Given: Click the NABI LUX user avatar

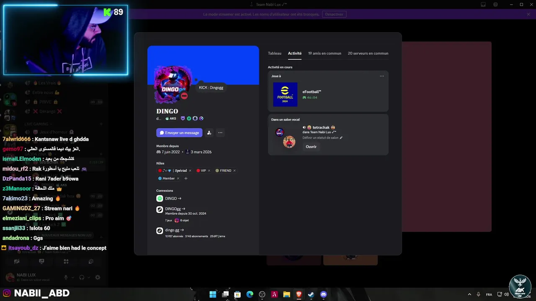Looking at the screenshot, I should coord(9,277).
